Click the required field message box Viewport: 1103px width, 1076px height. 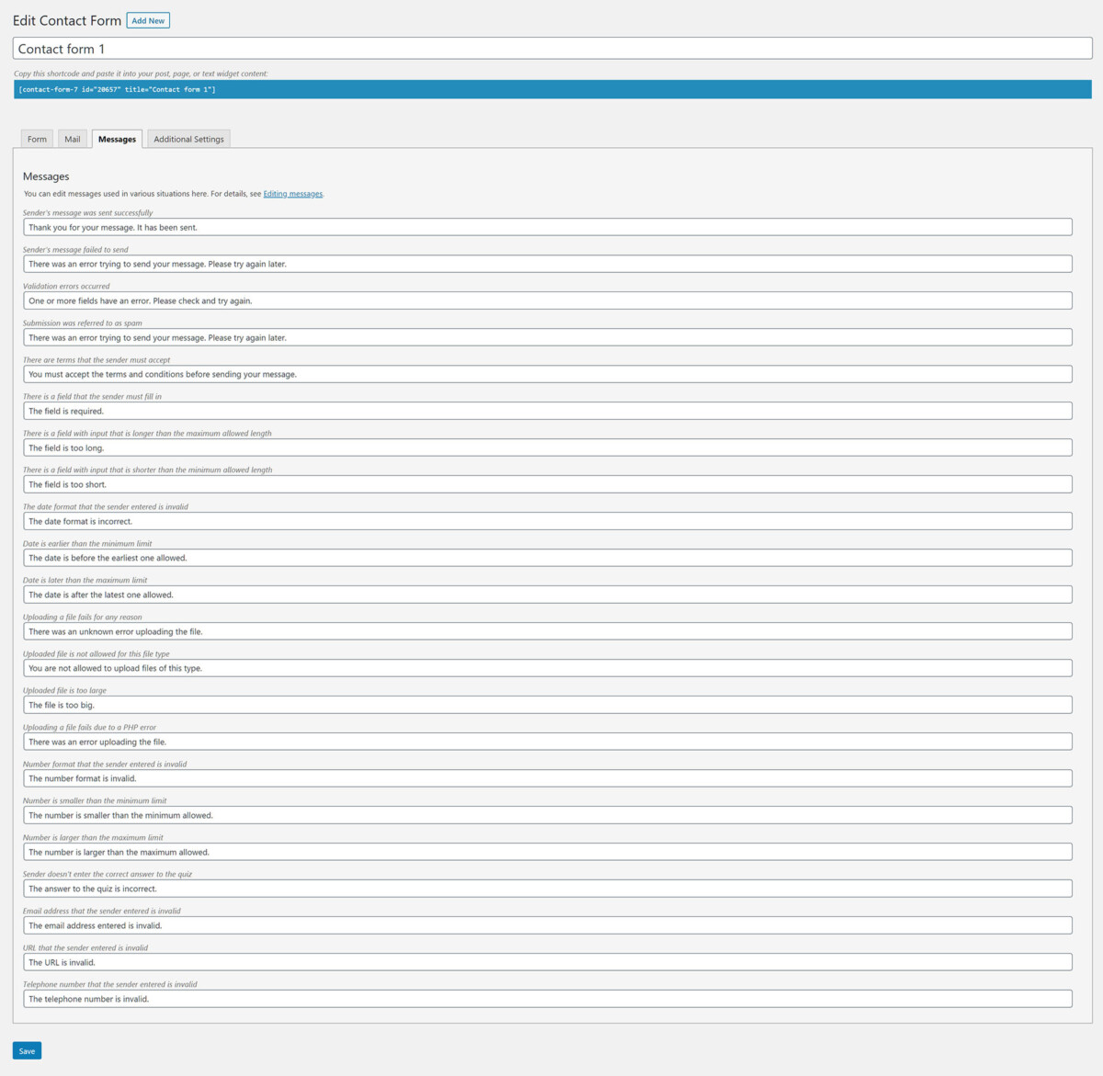click(548, 411)
